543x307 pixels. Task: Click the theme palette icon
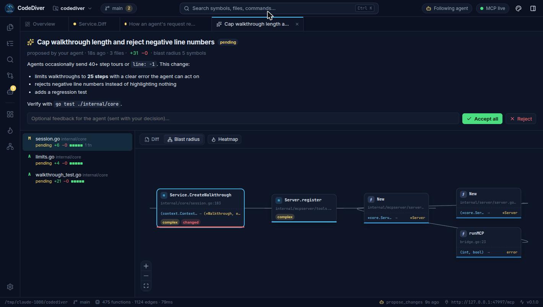tap(519, 8)
